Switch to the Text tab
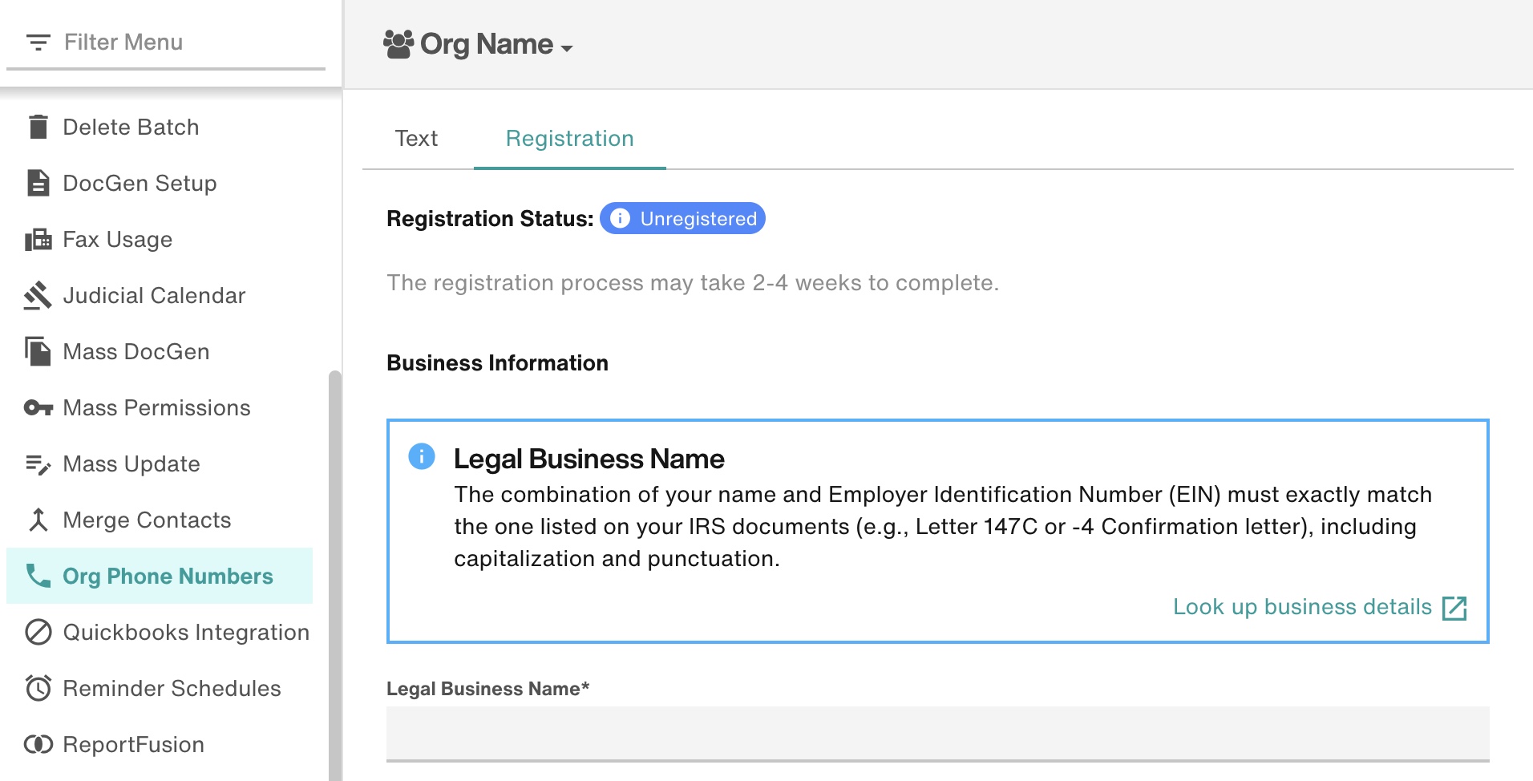The width and height of the screenshot is (1533, 781). tap(415, 138)
